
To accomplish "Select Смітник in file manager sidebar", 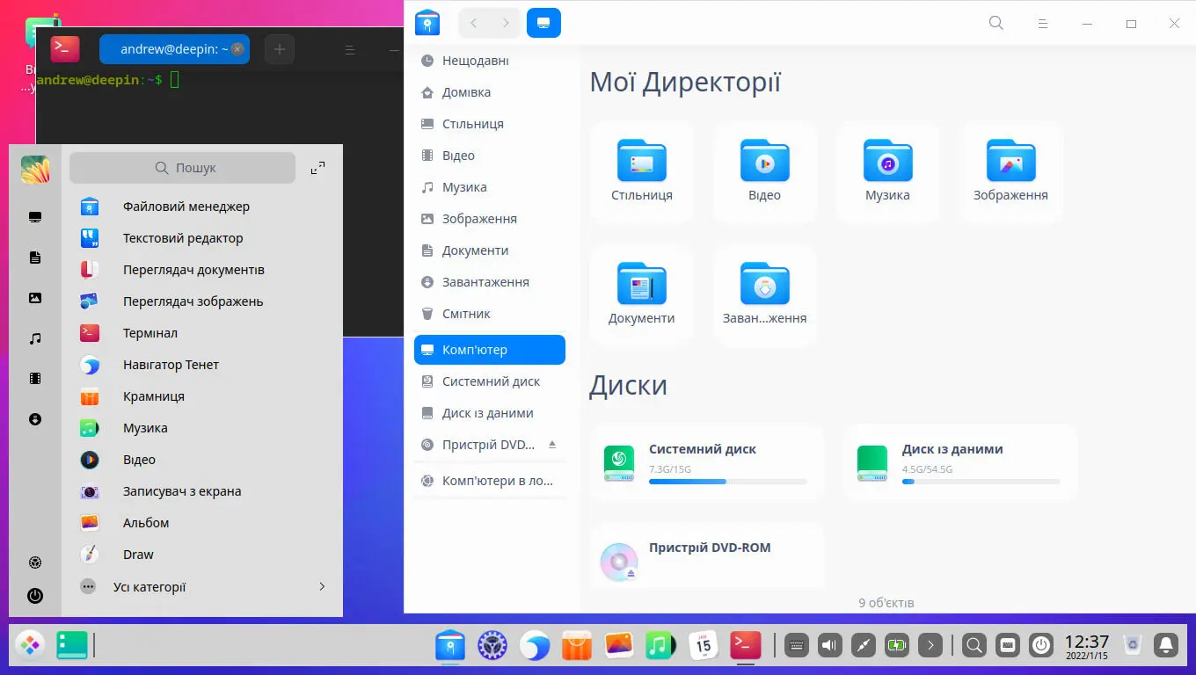I will click(490, 314).
